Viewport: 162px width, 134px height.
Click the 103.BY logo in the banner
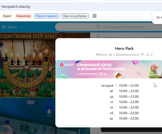(x=67, y=65)
